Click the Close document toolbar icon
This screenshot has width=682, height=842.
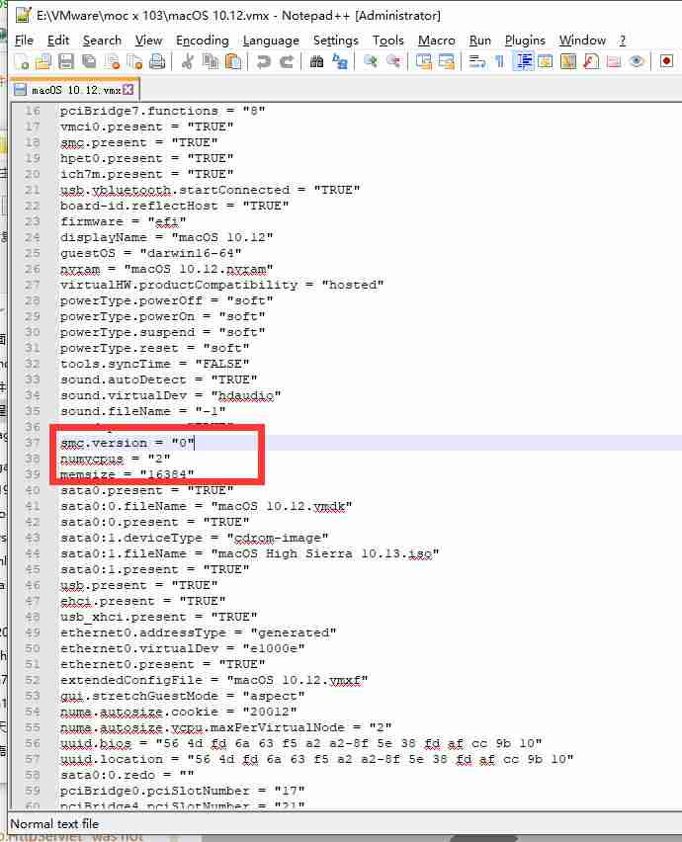pos(112,61)
